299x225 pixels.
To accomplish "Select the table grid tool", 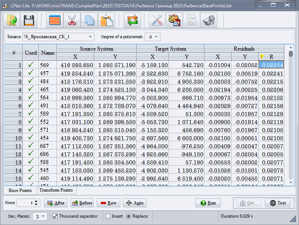I will pos(54,21).
